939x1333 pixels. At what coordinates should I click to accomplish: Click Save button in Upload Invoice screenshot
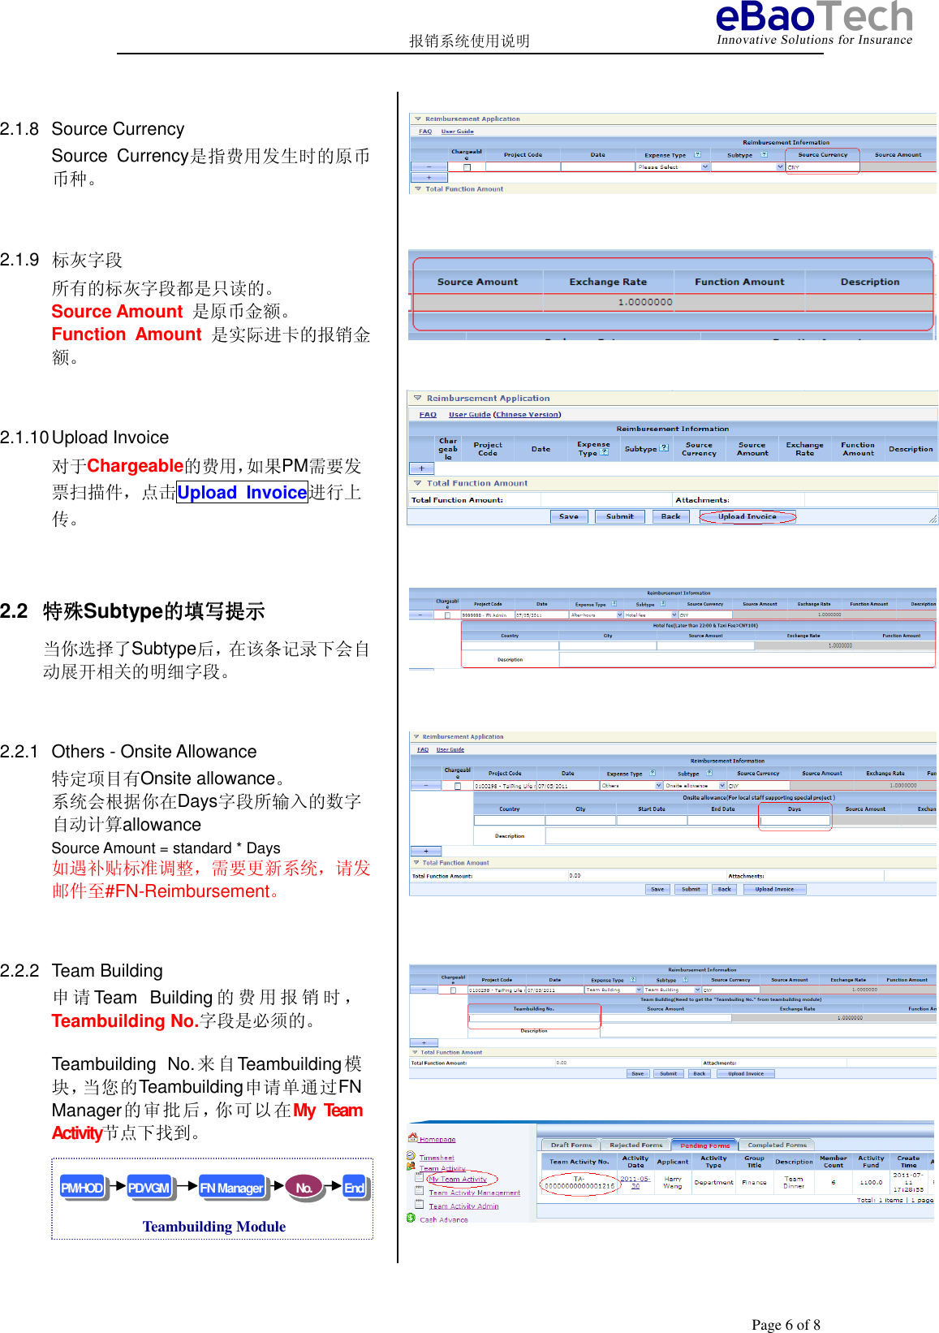569,516
